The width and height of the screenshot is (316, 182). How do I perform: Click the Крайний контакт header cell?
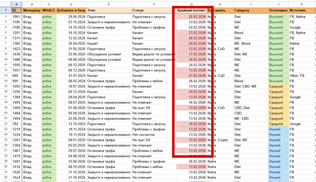[x=191, y=10]
